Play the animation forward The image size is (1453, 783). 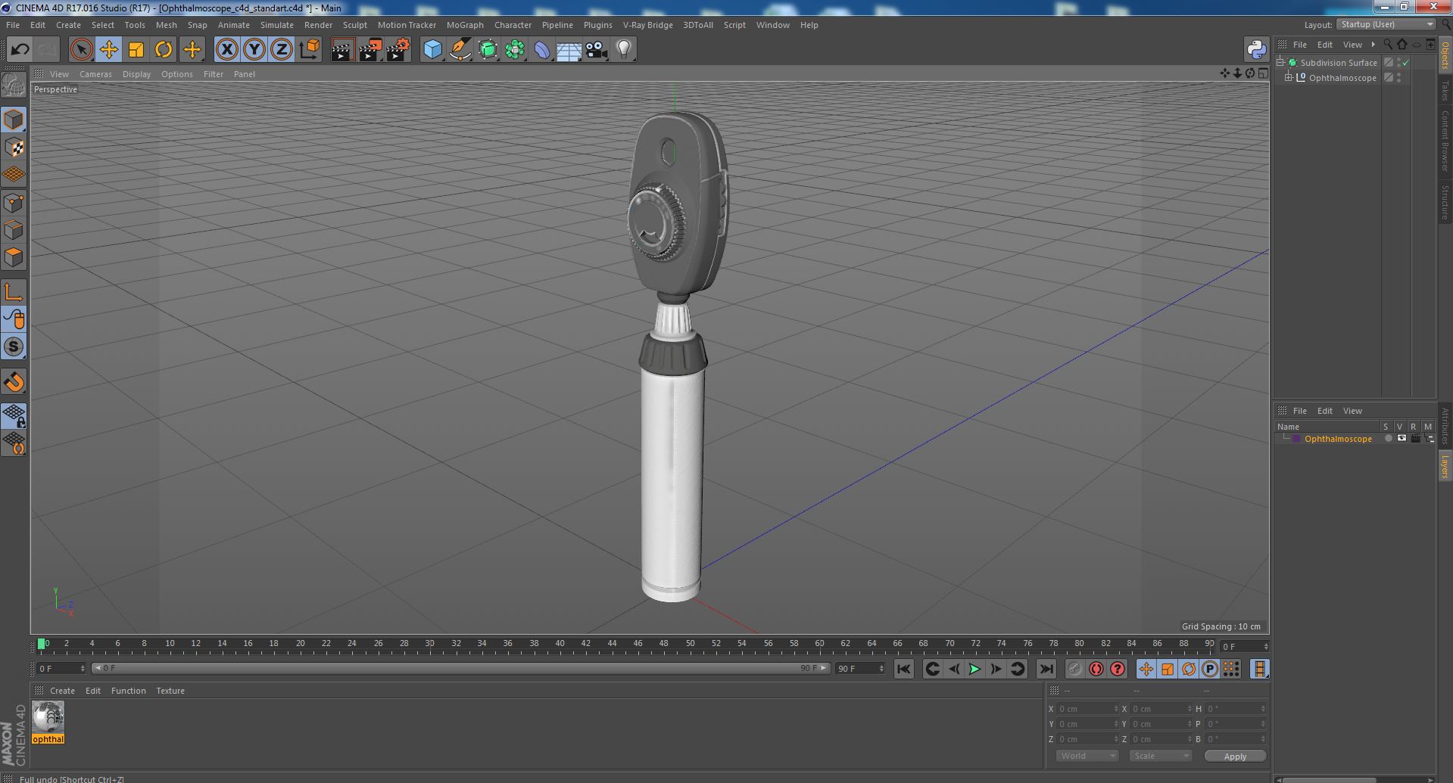[x=974, y=669]
